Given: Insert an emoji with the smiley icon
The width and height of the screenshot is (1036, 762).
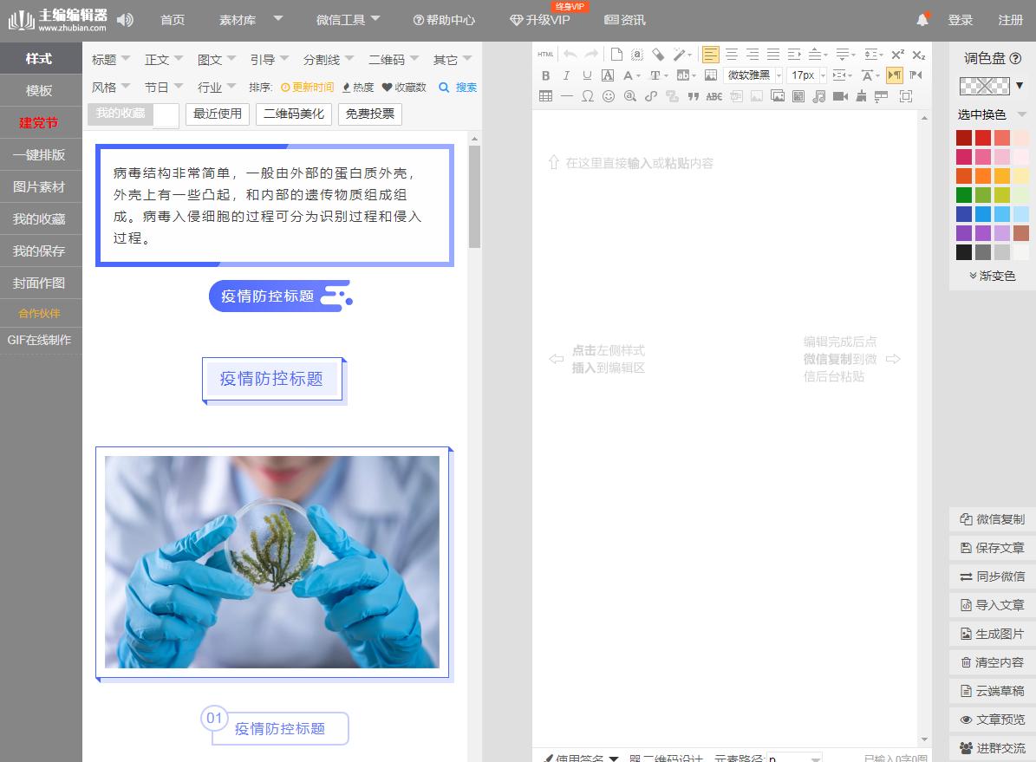Looking at the screenshot, I should pyautogui.click(x=609, y=96).
